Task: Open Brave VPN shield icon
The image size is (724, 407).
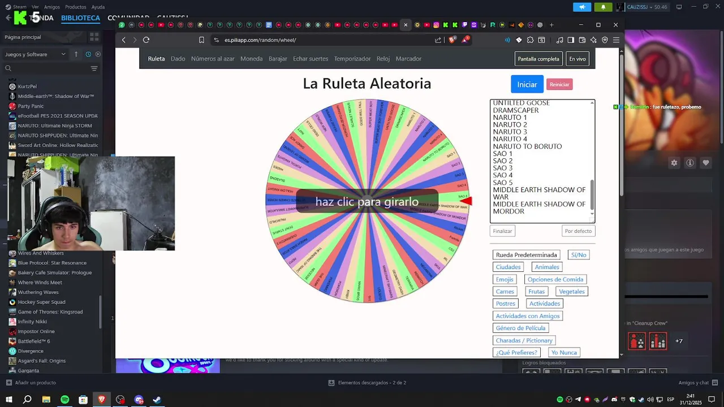Action: 605,40
